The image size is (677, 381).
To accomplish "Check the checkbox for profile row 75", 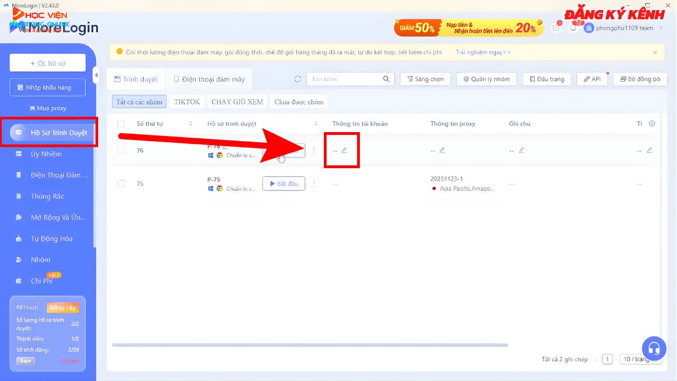I will point(121,183).
